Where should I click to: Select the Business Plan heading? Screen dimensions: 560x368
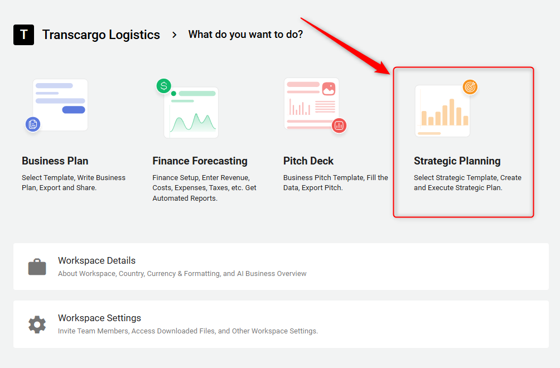[55, 161]
